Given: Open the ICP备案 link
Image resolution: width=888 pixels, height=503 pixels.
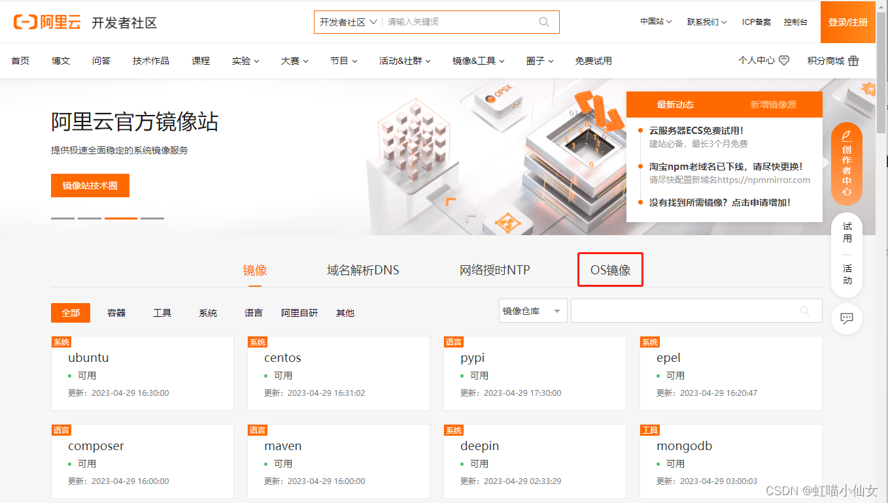Looking at the screenshot, I should (x=757, y=22).
